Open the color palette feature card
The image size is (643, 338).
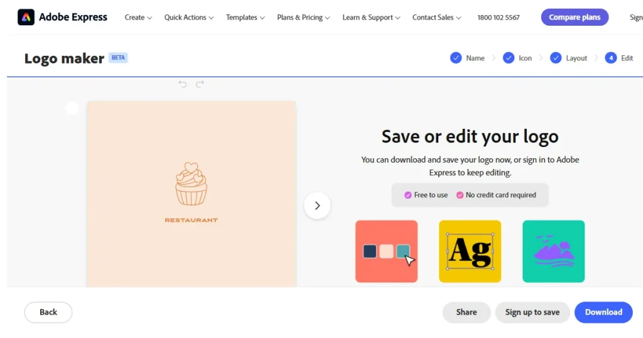pyautogui.click(x=386, y=251)
